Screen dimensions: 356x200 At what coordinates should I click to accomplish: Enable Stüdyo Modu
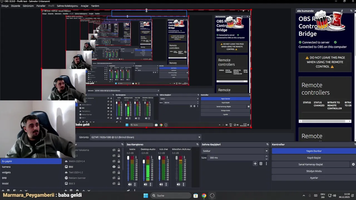314,171
